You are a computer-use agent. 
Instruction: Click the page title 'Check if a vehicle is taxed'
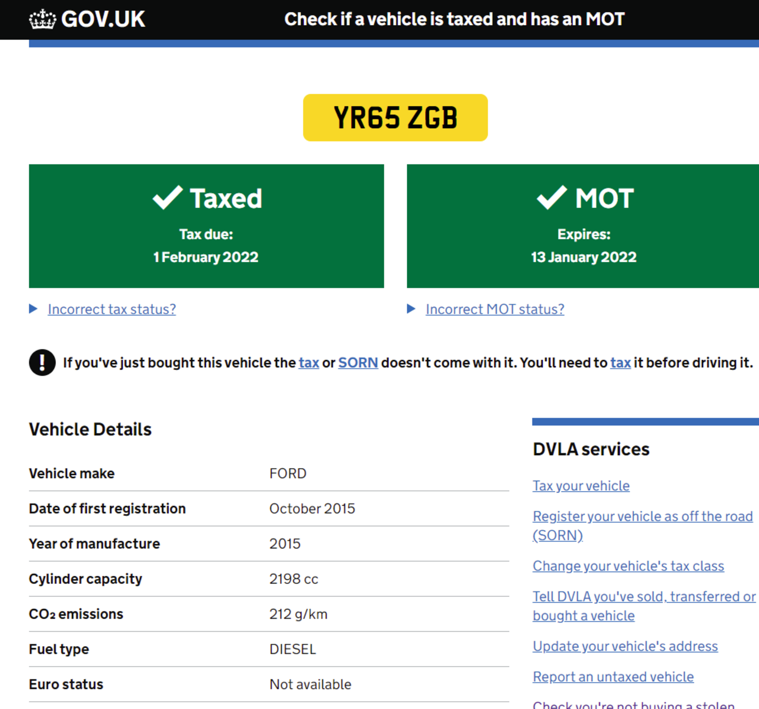point(454,19)
